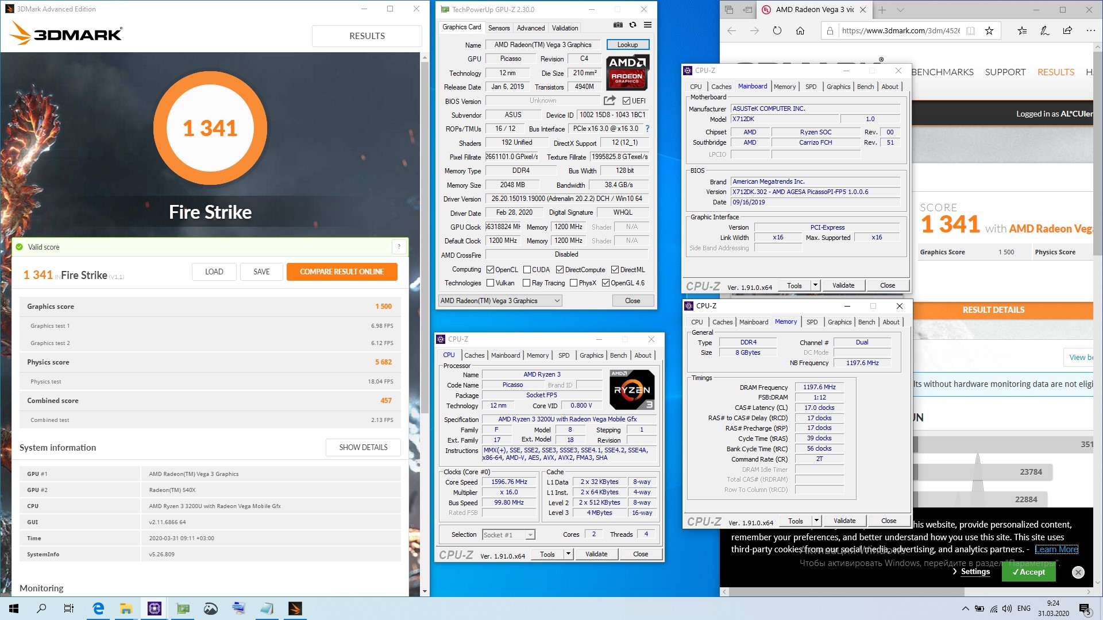Screen dimensions: 1103x620
Task: Open File Explorer from taskbar
Action: pyautogui.click(x=126, y=609)
